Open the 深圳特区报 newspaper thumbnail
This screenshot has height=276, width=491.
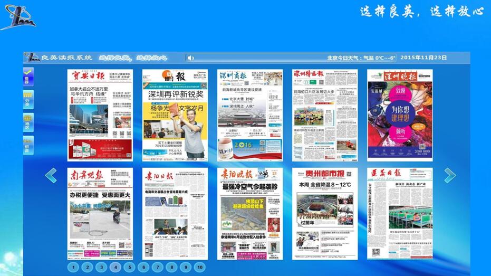point(324,115)
